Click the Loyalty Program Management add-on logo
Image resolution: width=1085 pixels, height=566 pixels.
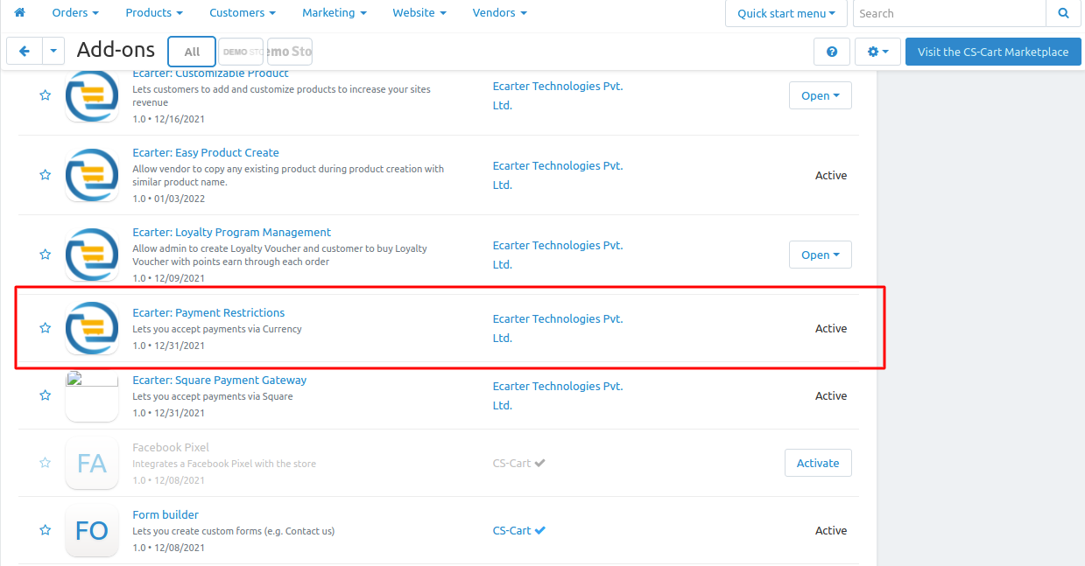tap(92, 255)
